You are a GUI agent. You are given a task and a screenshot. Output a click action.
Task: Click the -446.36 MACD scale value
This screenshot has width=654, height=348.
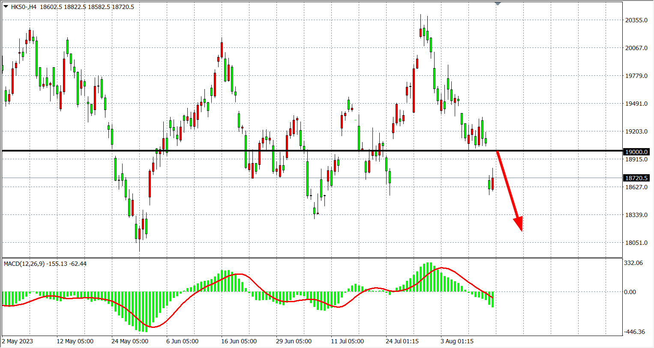[x=634, y=332]
